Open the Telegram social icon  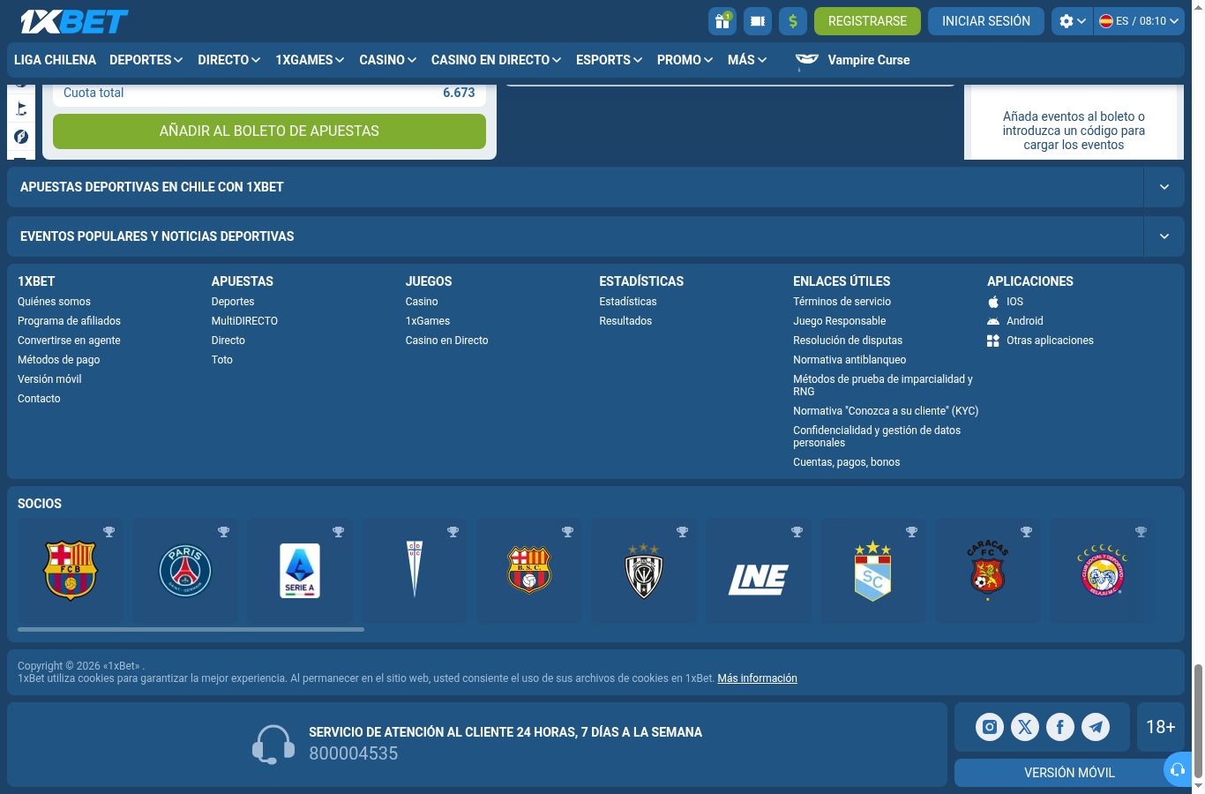coord(1096,727)
